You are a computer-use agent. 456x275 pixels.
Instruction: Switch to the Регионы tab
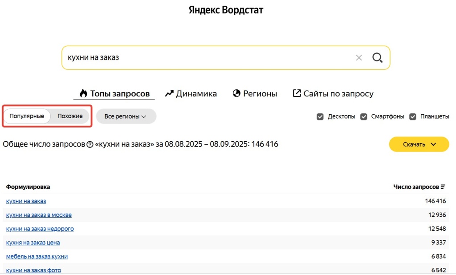click(x=255, y=94)
